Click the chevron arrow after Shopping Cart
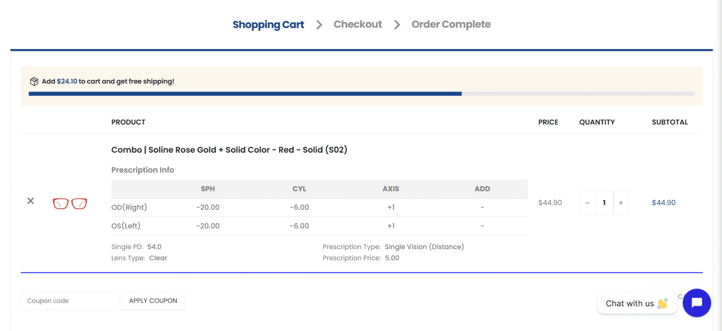 [319, 25]
